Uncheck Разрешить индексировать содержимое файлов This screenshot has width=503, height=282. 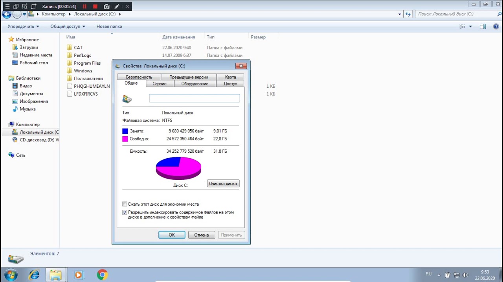pos(125,212)
